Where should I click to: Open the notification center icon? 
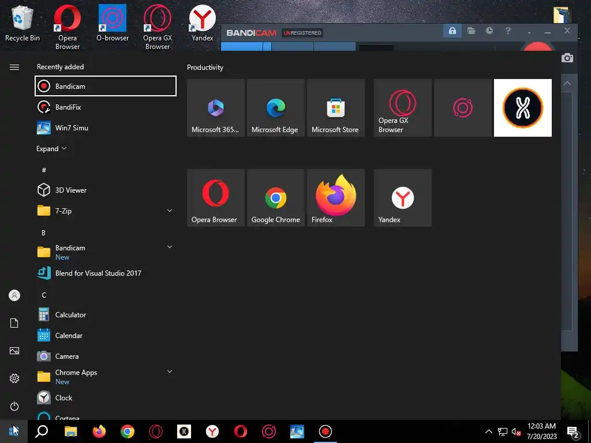(x=573, y=431)
